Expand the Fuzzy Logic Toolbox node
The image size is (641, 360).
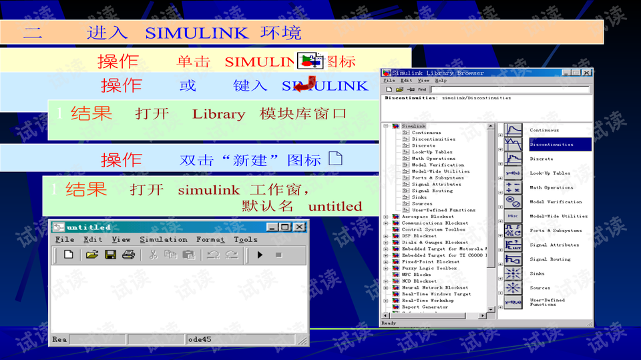tap(386, 269)
